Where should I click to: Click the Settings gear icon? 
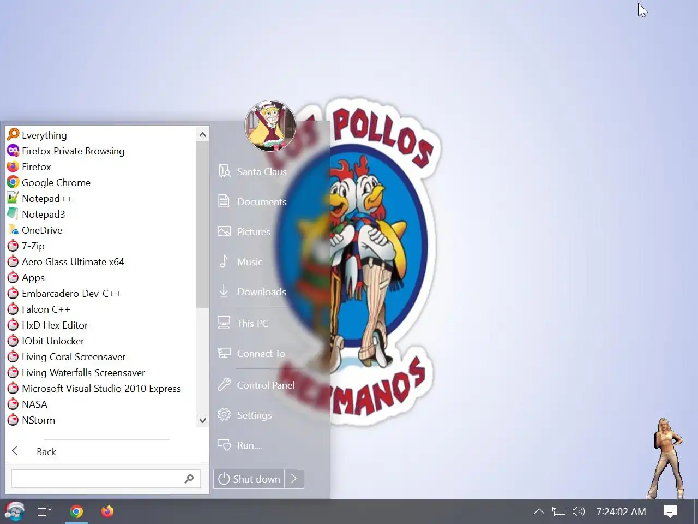(x=224, y=415)
